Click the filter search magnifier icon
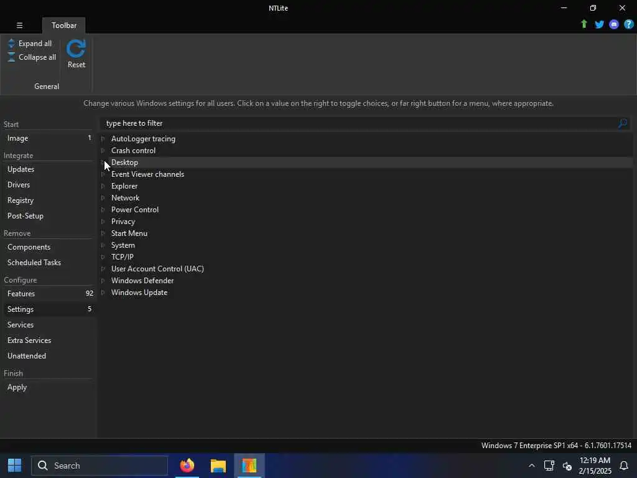Image resolution: width=637 pixels, height=478 pixels. 622,123
